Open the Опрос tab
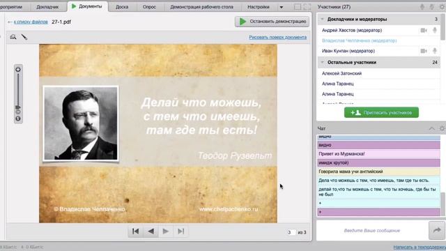The height and width of the screenshot is (251, 446). coord(149,7)
